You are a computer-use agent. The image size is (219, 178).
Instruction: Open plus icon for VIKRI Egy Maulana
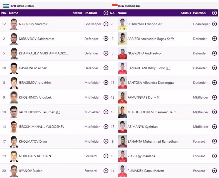[x=214, y=156]
